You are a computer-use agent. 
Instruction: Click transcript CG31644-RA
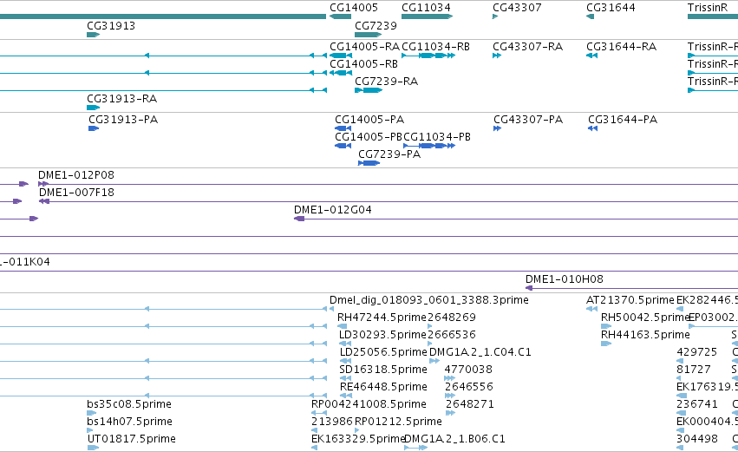(591, 56)
